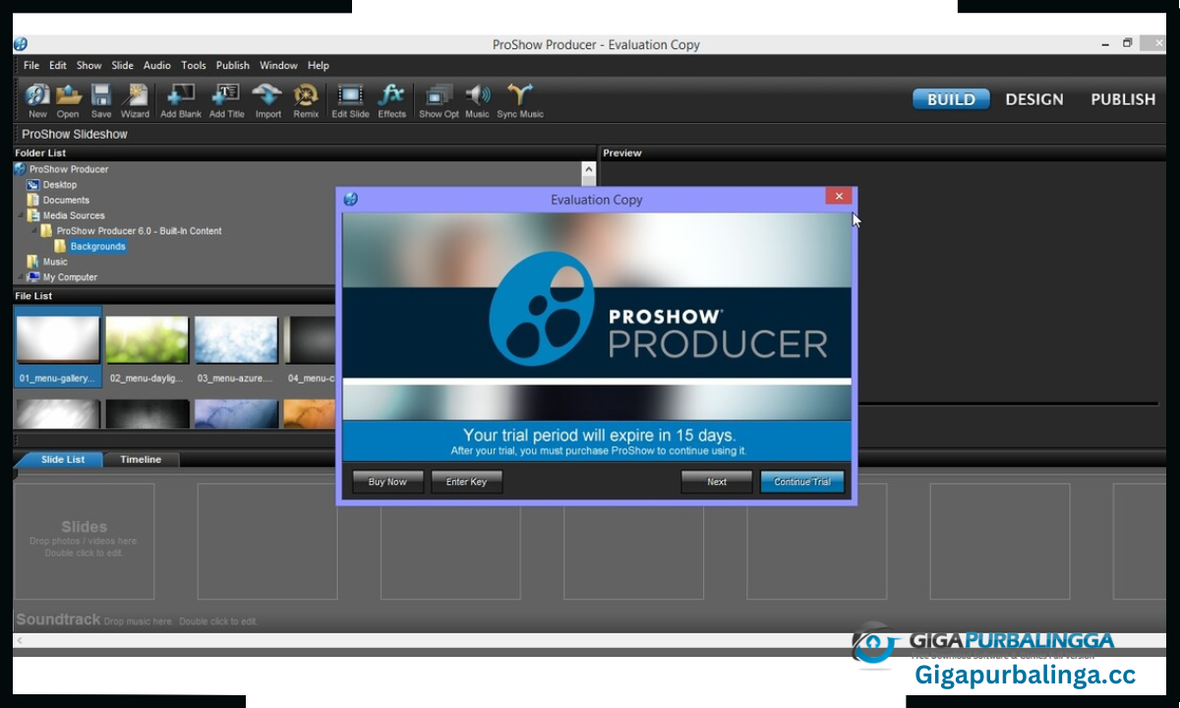Click the Enter Key button
The height and width of the screenshot is (708, 1180).
(466, 482)
